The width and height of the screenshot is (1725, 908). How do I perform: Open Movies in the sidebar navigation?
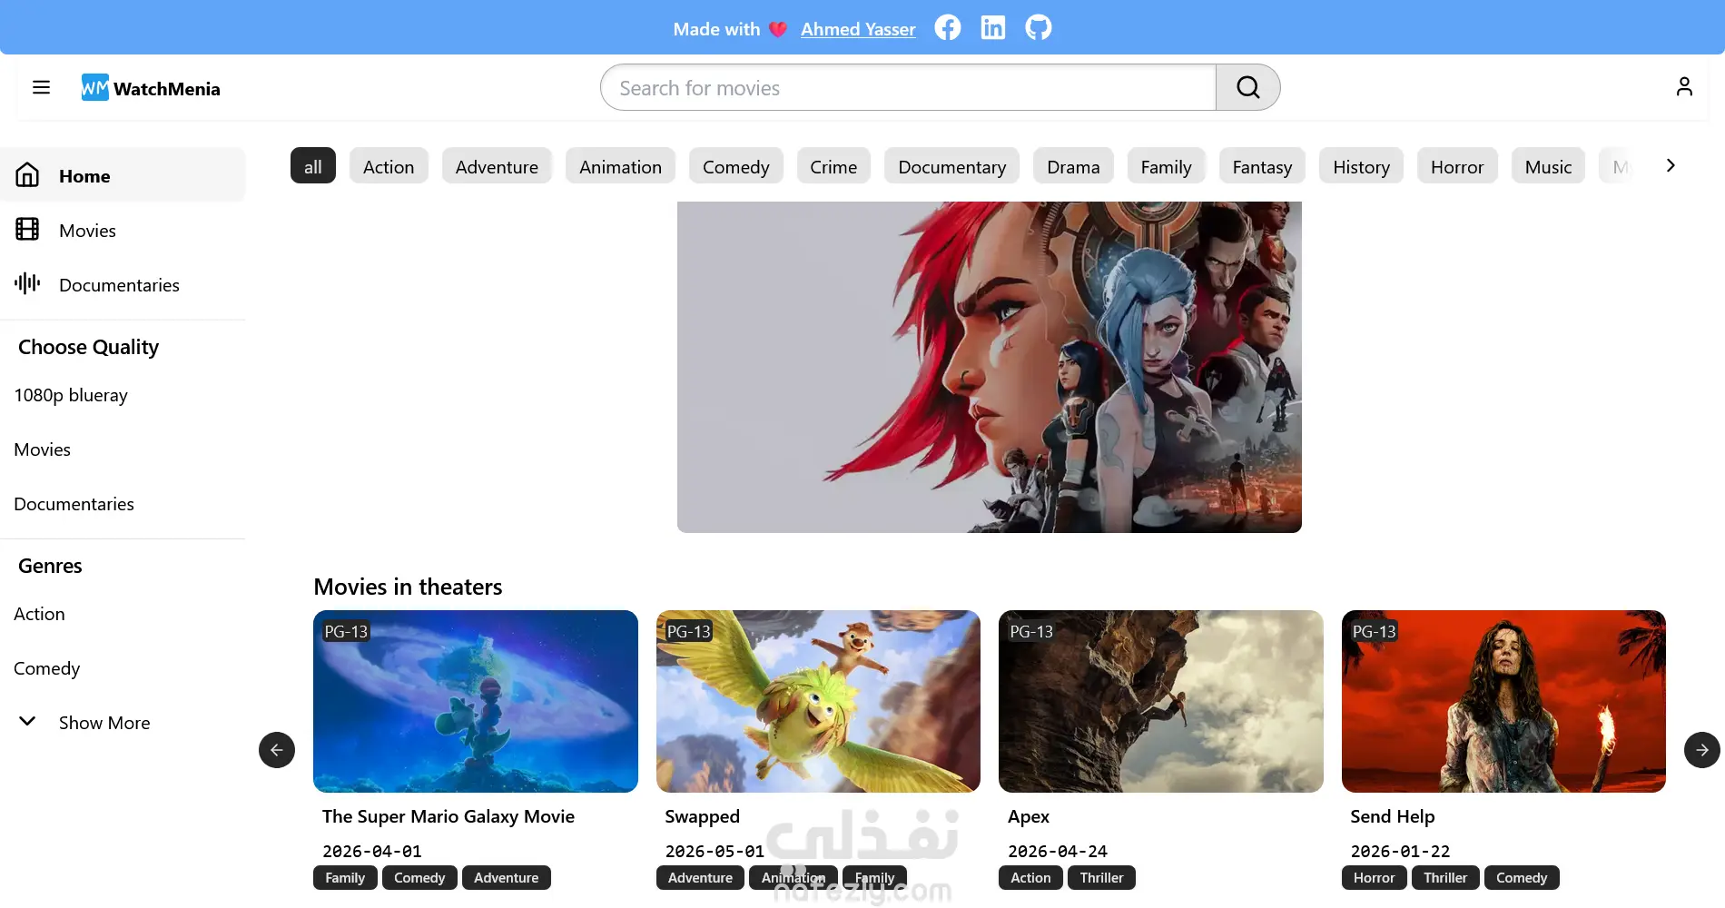tap(123, 230)
